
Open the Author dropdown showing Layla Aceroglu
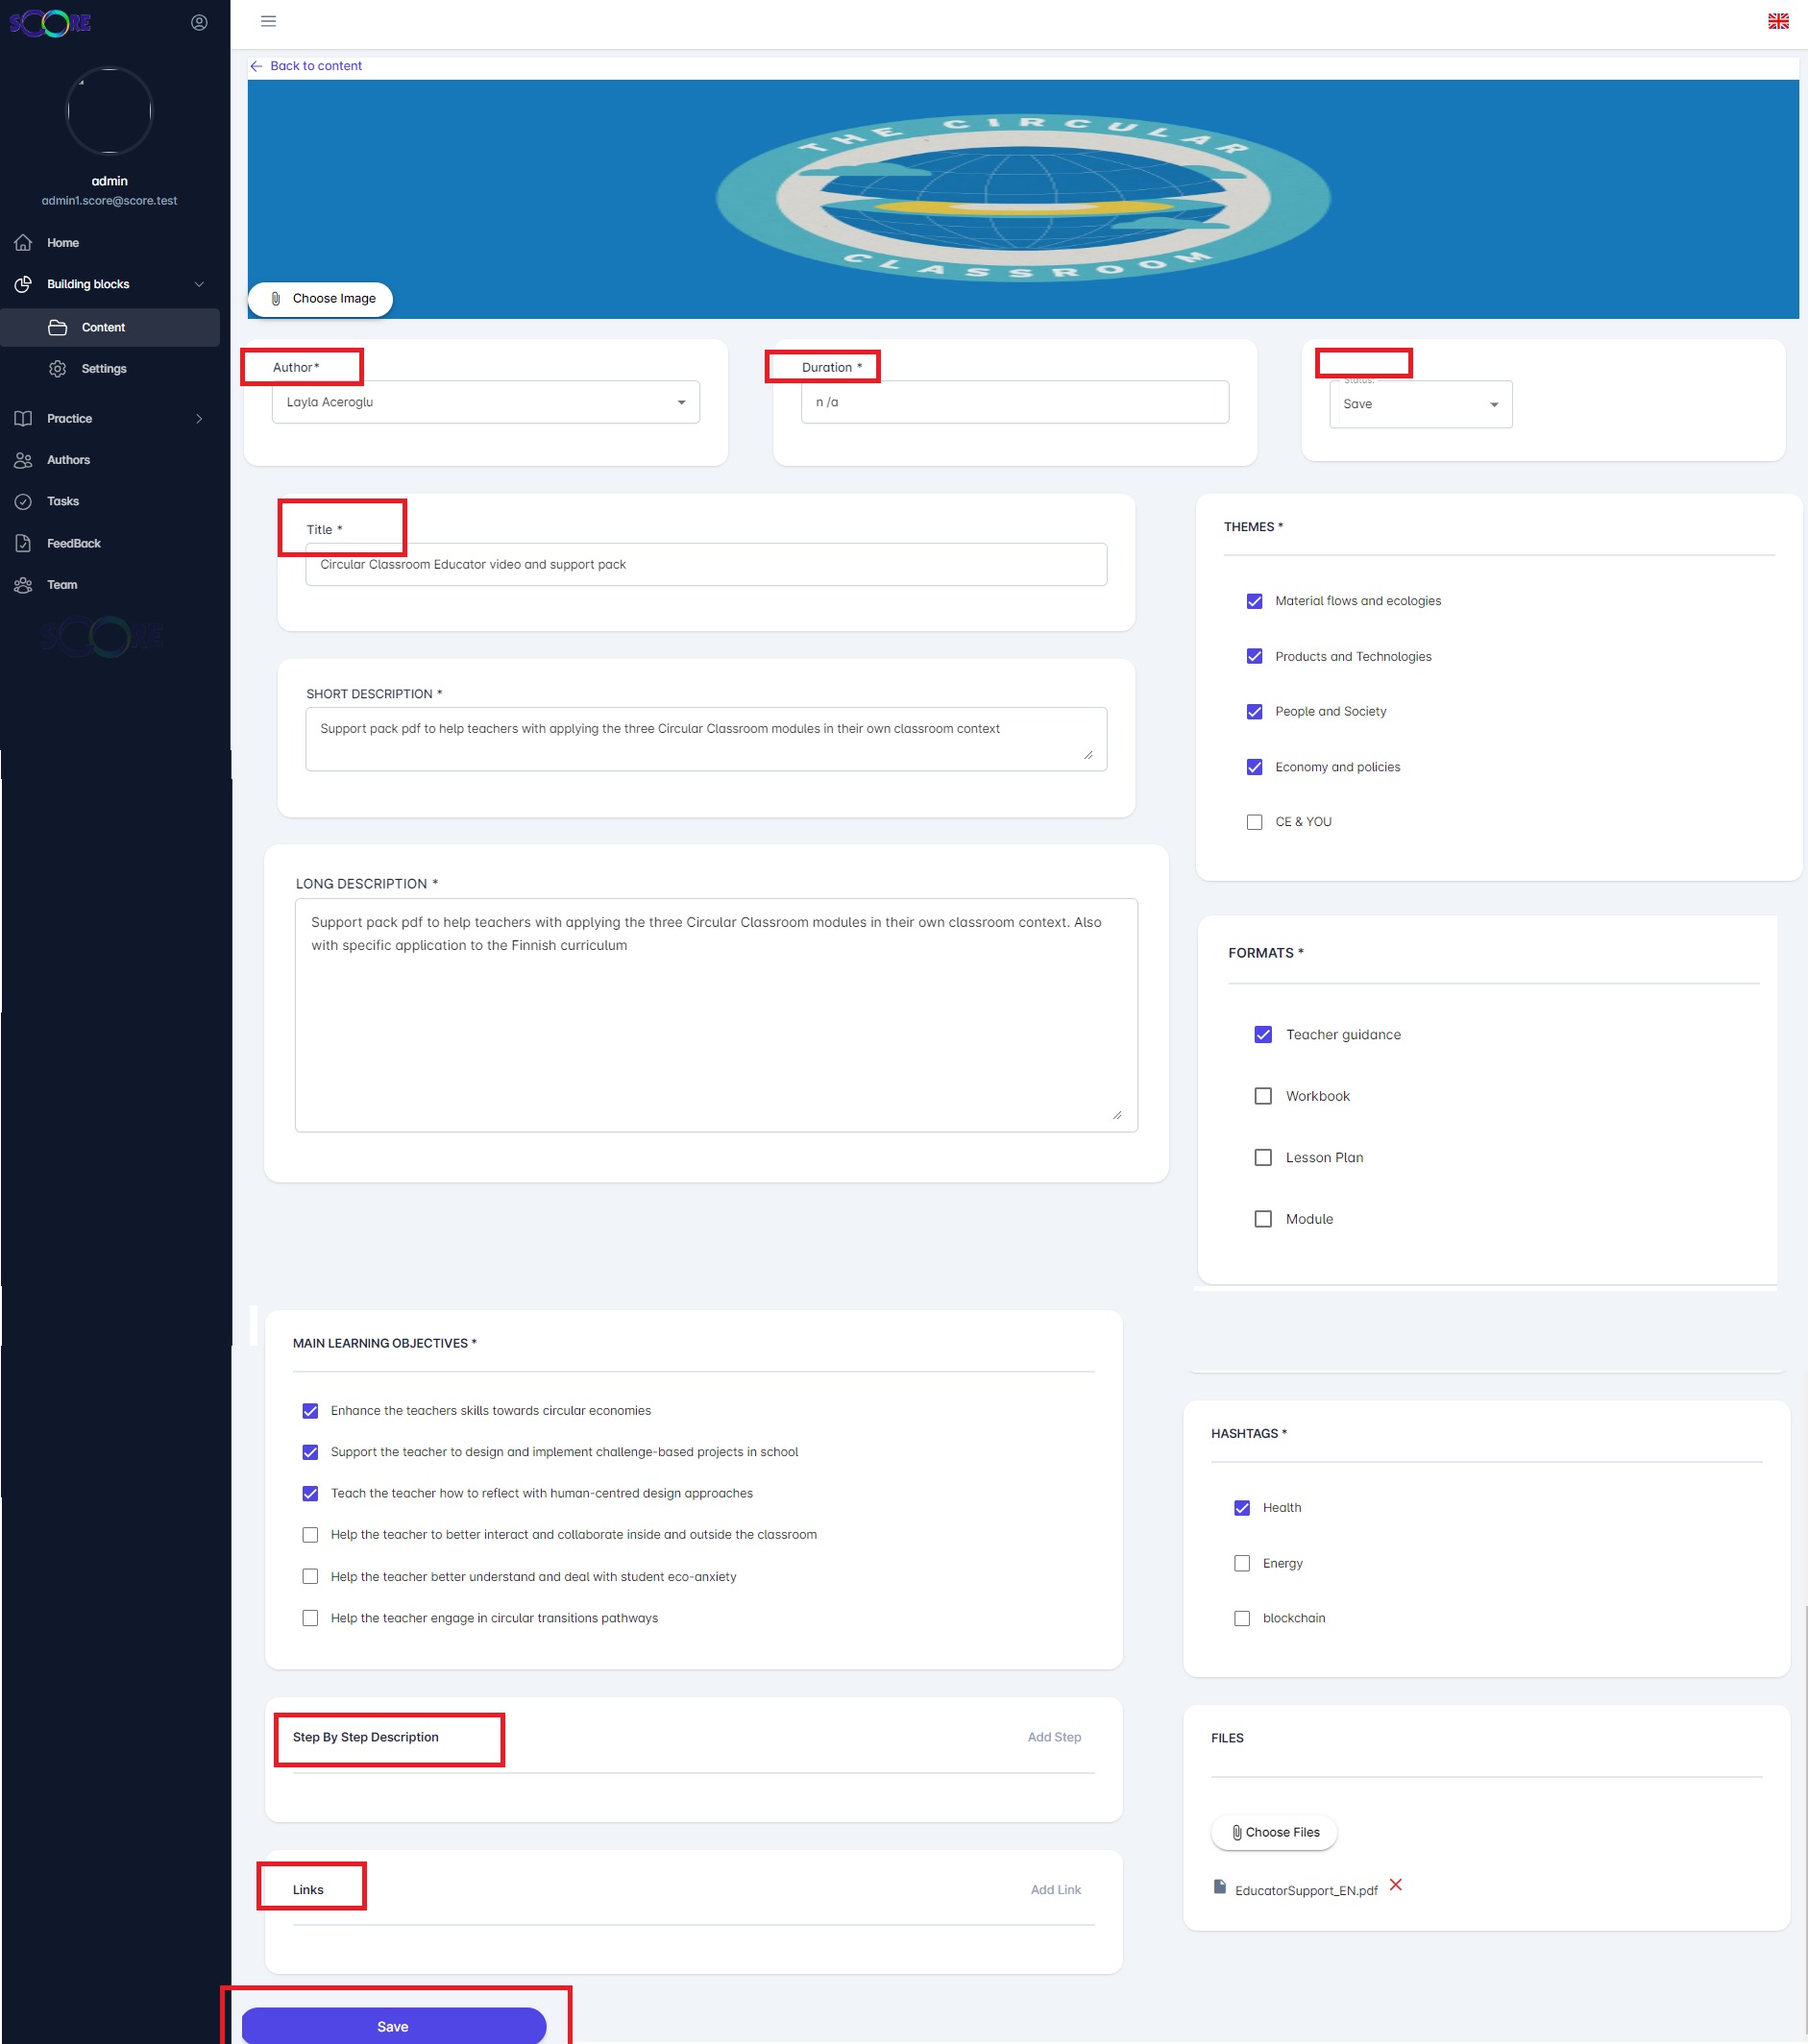tap(485, 402)
